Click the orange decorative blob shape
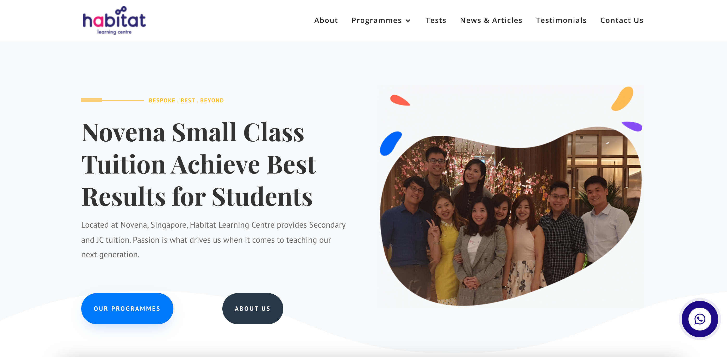Viewport: 727px width, 357px height. point(623,98)
